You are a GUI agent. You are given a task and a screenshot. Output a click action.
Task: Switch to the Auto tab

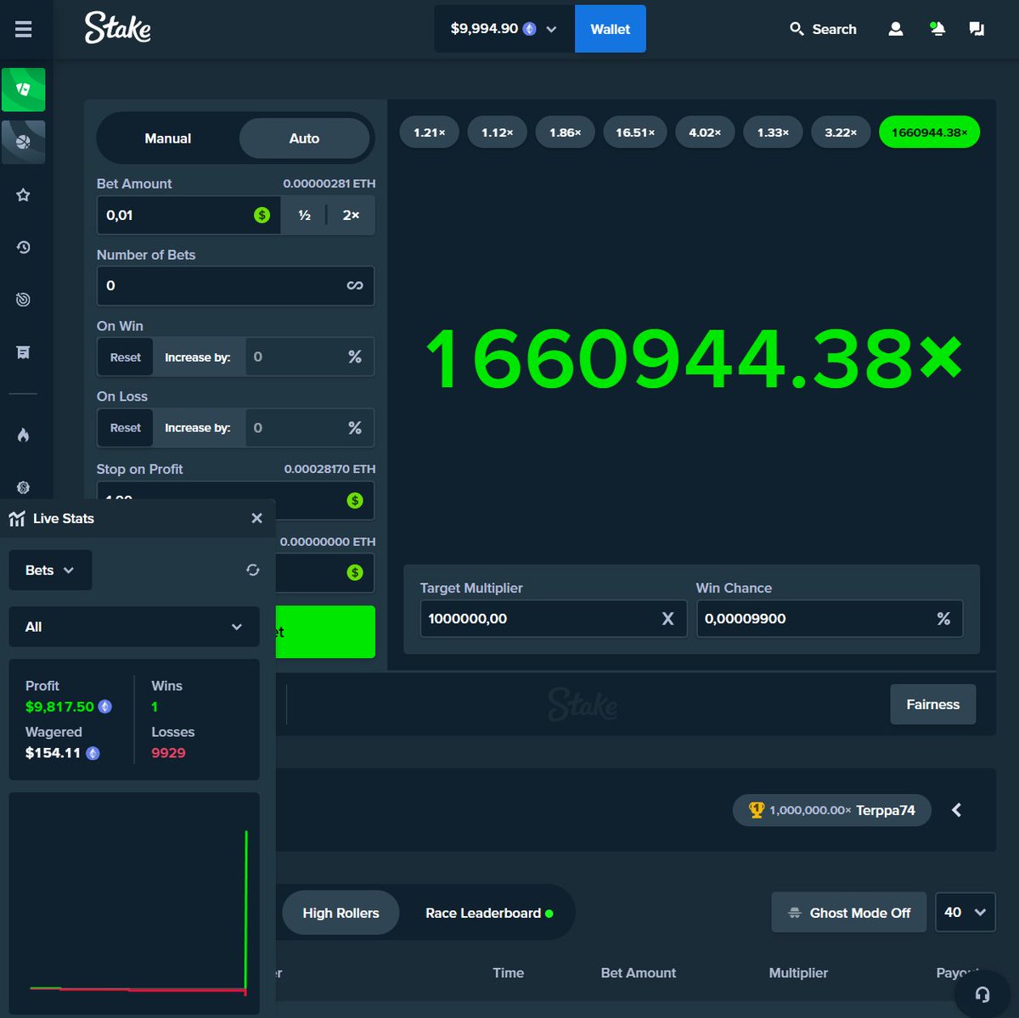click(304, 138)
